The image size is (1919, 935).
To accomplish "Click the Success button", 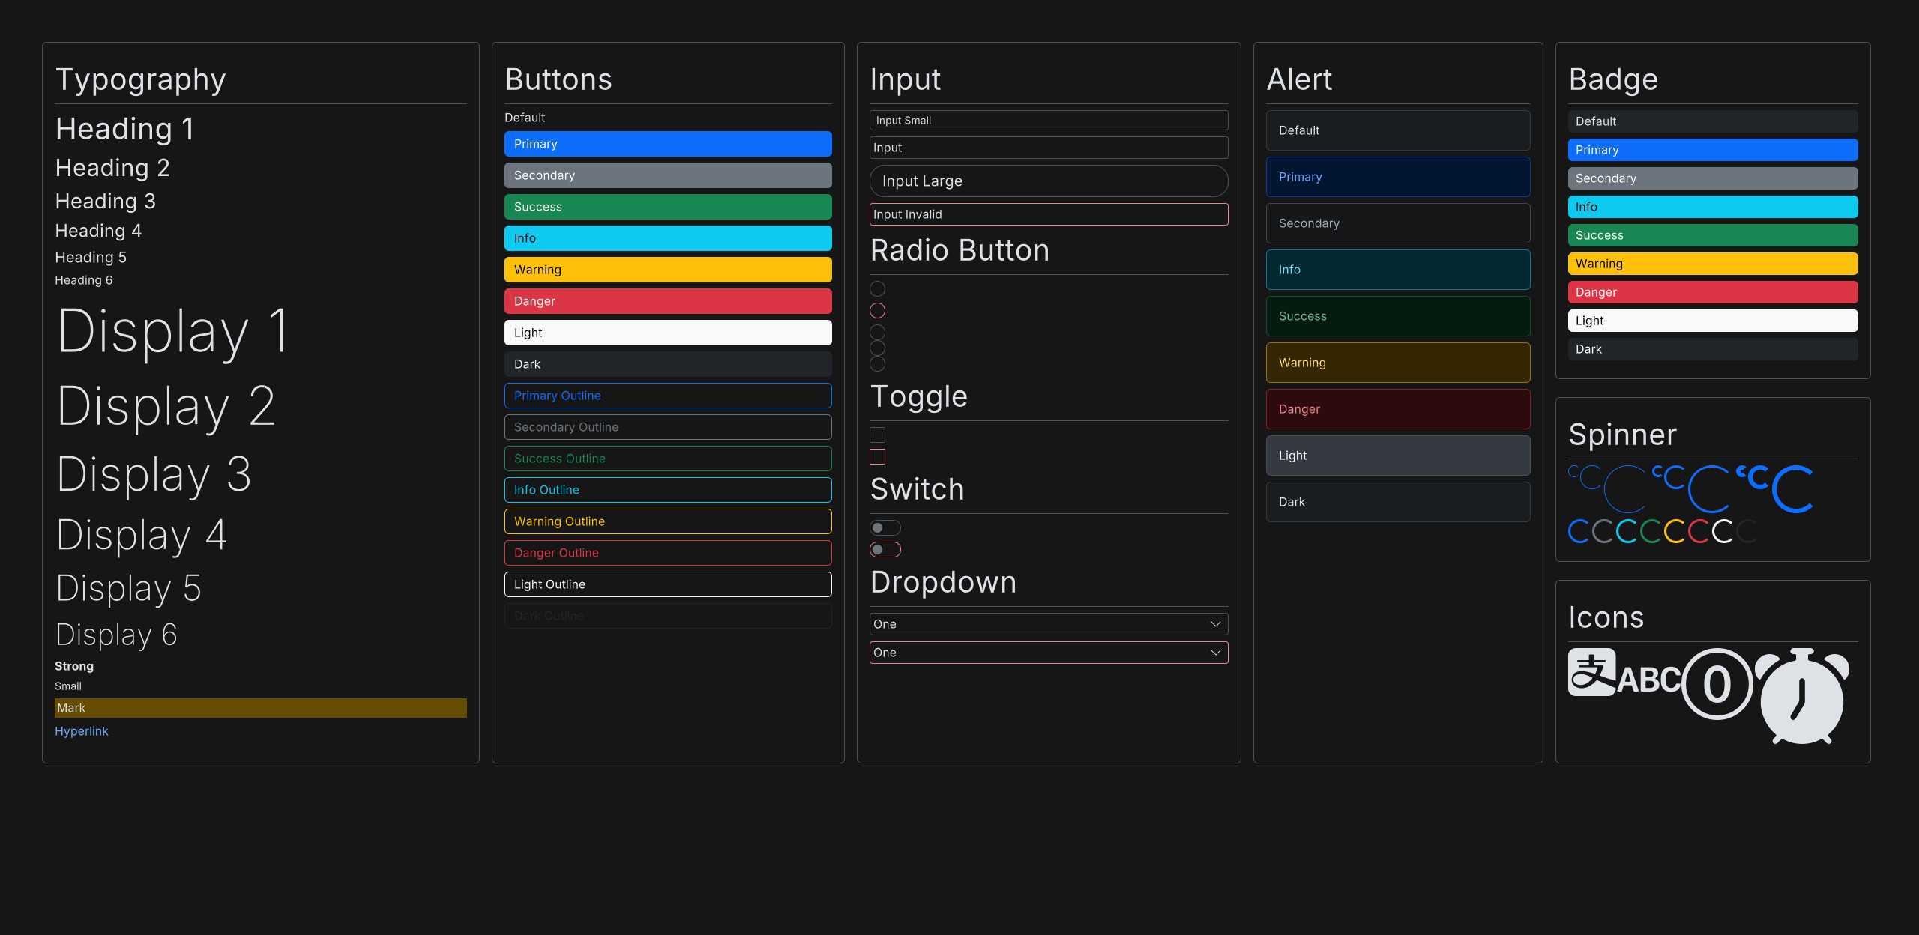I will 668,207.
